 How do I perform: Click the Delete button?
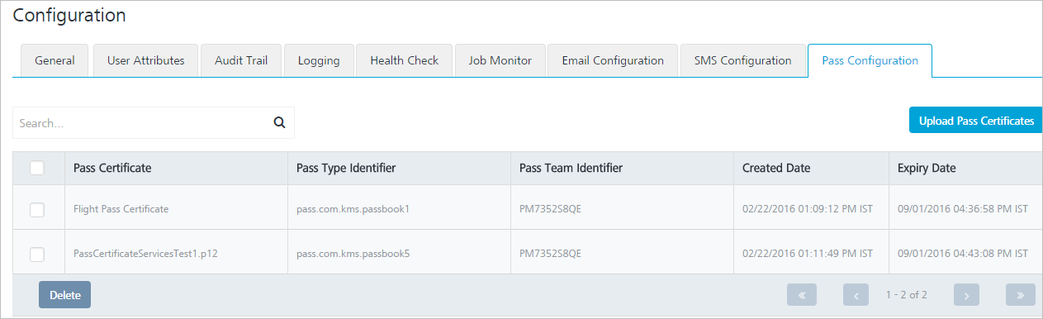click(x=64, y=295)
